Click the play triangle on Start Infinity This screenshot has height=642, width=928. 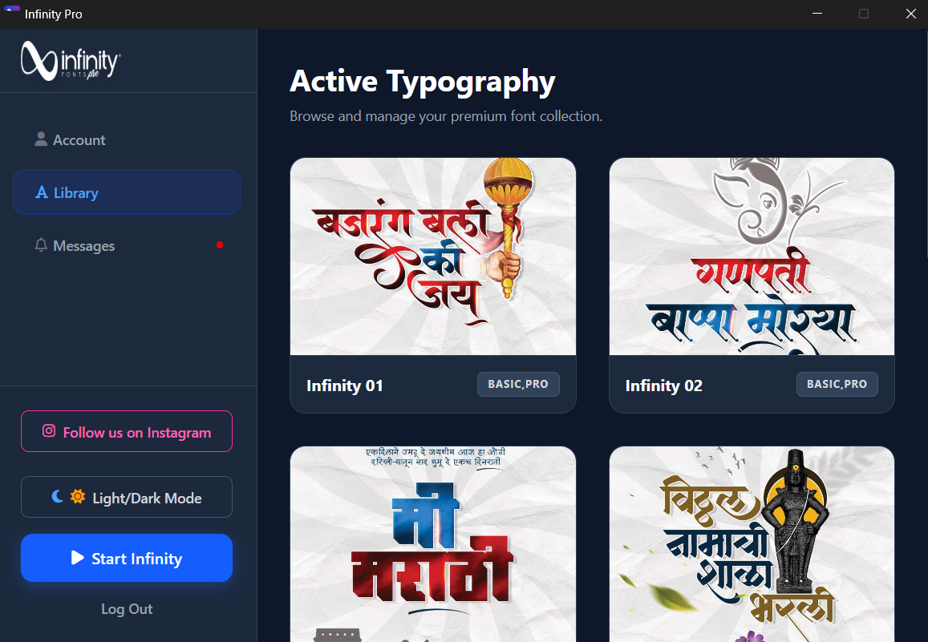click(78, 558)
